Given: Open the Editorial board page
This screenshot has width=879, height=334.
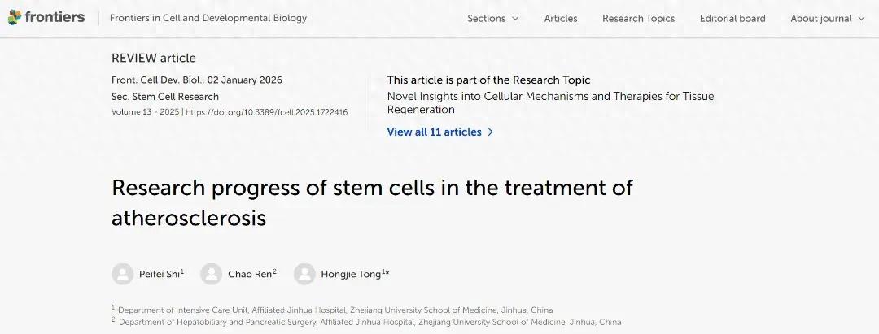Looking at the screenshot, I should pos(732,19).
